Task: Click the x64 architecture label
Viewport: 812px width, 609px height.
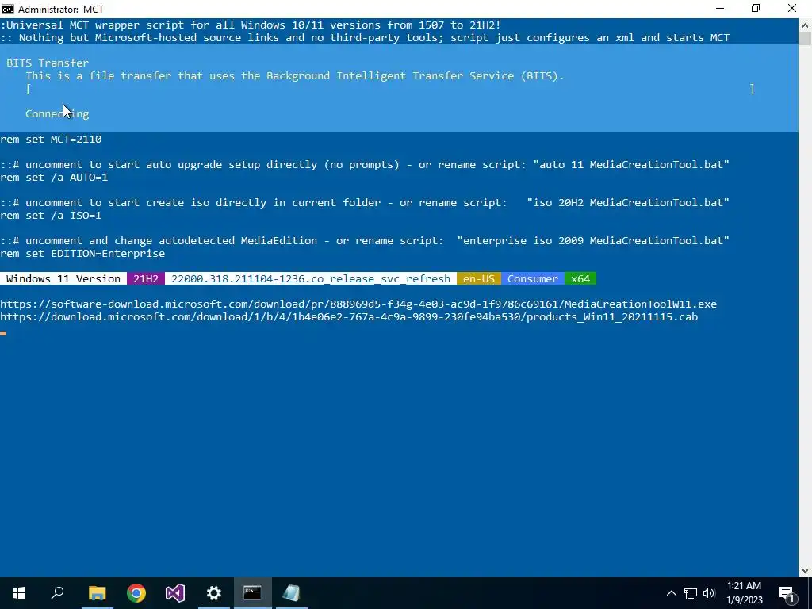Action: click(580, 278)
